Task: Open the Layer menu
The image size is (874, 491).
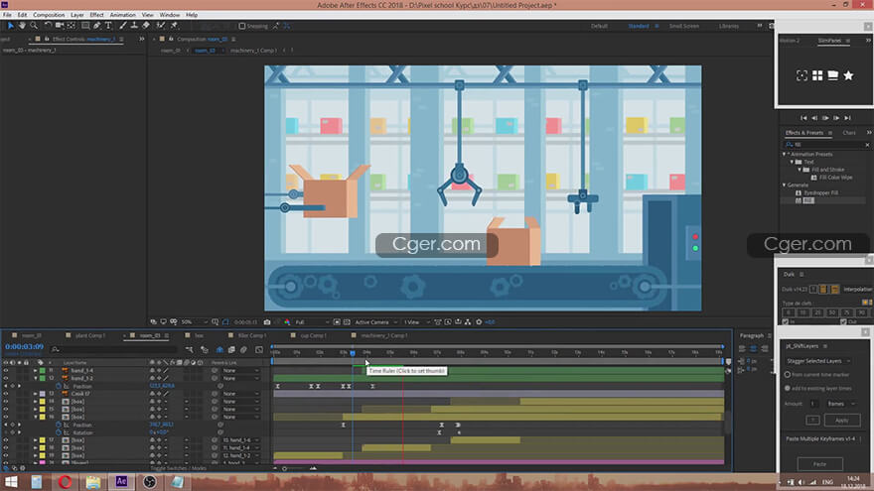Action: [x=76, y=15]
